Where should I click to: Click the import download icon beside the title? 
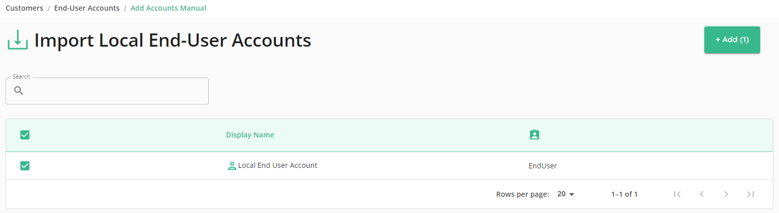pos(18,40)
